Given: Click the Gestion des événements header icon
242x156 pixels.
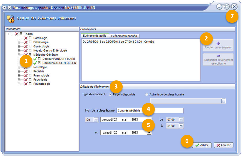Looking at the screenshot, I should tap(10, 19).
